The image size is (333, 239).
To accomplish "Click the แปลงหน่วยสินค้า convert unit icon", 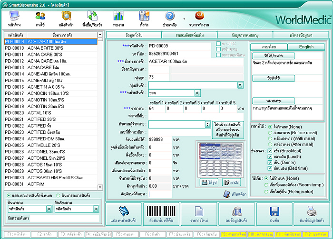I will click(124, 211).
